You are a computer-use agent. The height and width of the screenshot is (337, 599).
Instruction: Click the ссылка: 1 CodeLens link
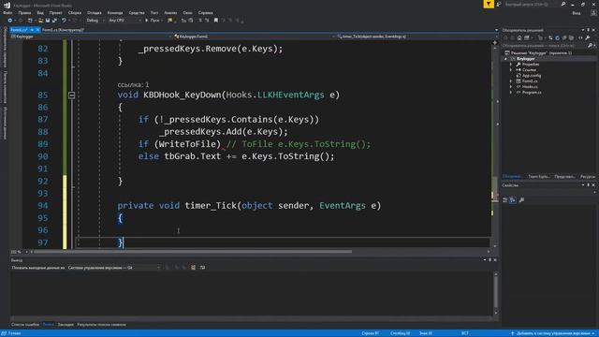click(133, 84)
